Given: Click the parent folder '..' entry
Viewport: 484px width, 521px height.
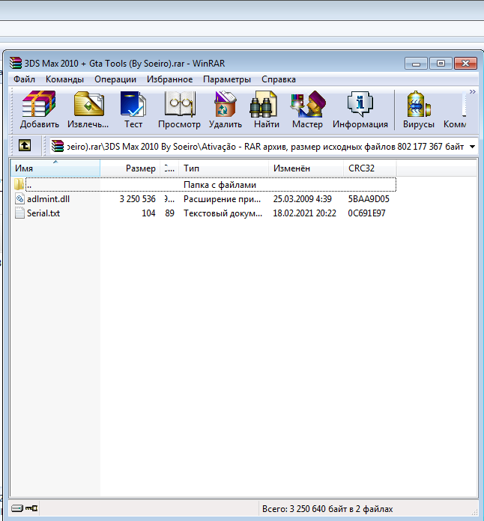Looking at the screenshot, I should [x=28, y=185].
